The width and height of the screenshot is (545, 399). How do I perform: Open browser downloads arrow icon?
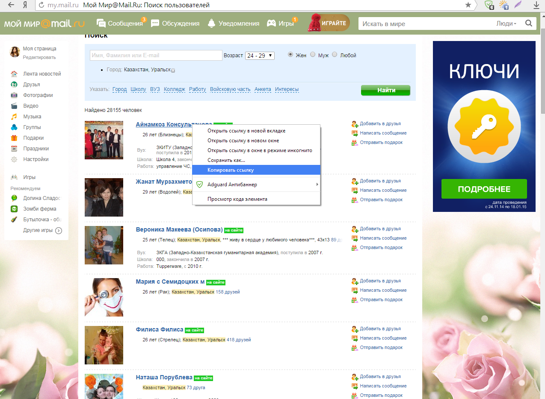pyautogui.click(x=536, y=5)
